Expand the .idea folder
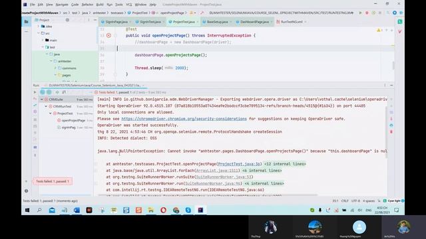The image size is (426, 239). click(39, 27)
